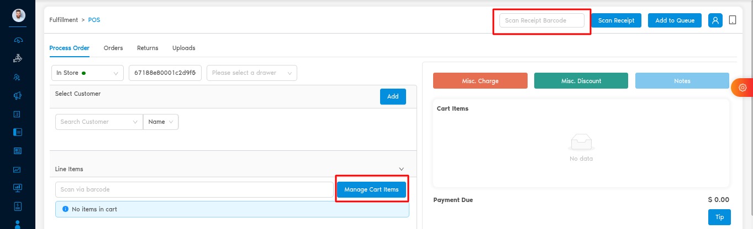The height and width of the screenshot is (229, 753).
Task: Open the Please select a drawer dropdown
Action: 252,73
